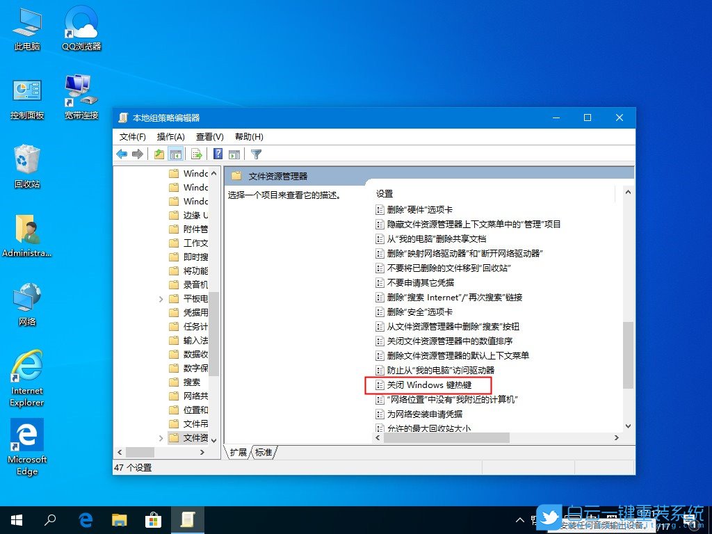Click the back navigation arrow in the toolbar
Image resolution: width=712 pixels, height=534 pixels.
point(122,153)
